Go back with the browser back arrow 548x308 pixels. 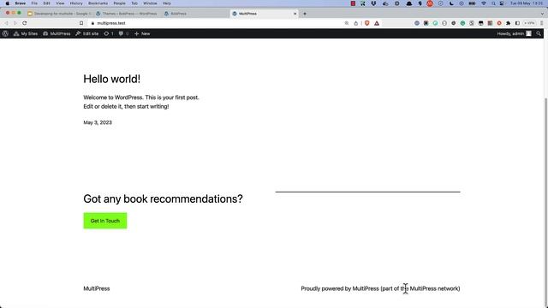6,23
